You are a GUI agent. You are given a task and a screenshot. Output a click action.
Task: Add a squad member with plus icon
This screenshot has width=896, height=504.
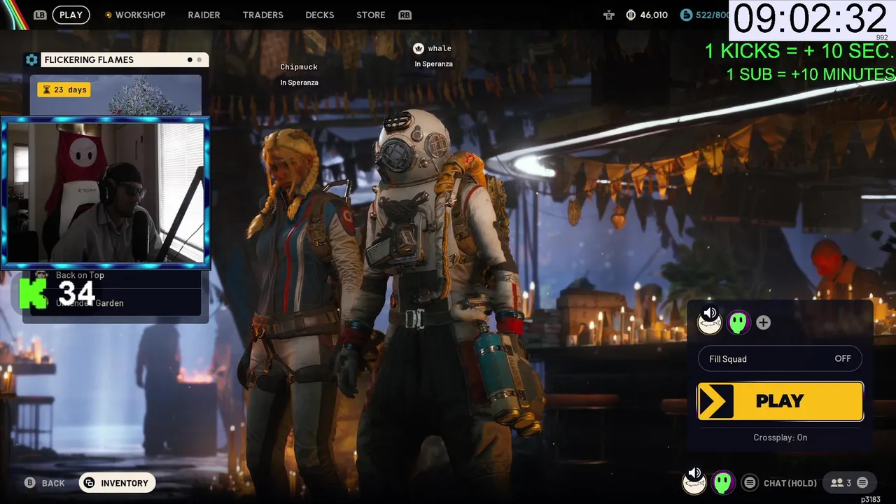764,323
